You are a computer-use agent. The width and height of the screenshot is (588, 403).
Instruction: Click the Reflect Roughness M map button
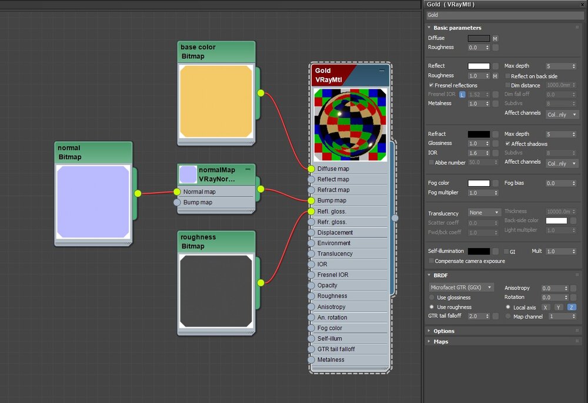(x=495, y=76)
